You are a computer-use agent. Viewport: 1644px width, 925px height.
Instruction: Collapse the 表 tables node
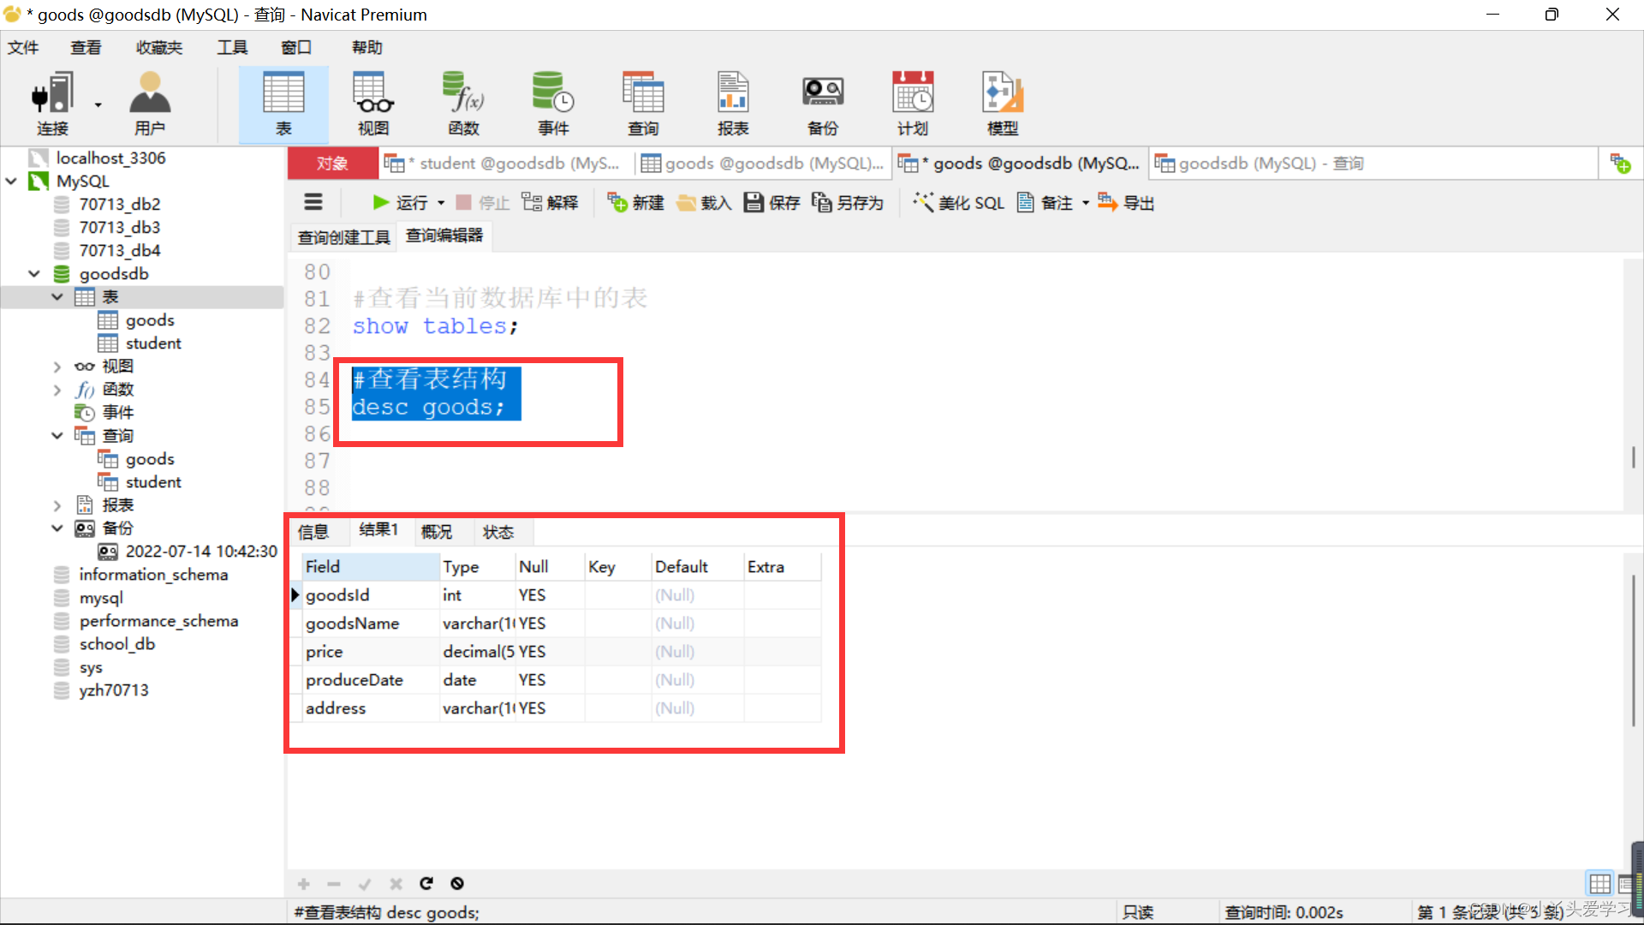(57, 296)
